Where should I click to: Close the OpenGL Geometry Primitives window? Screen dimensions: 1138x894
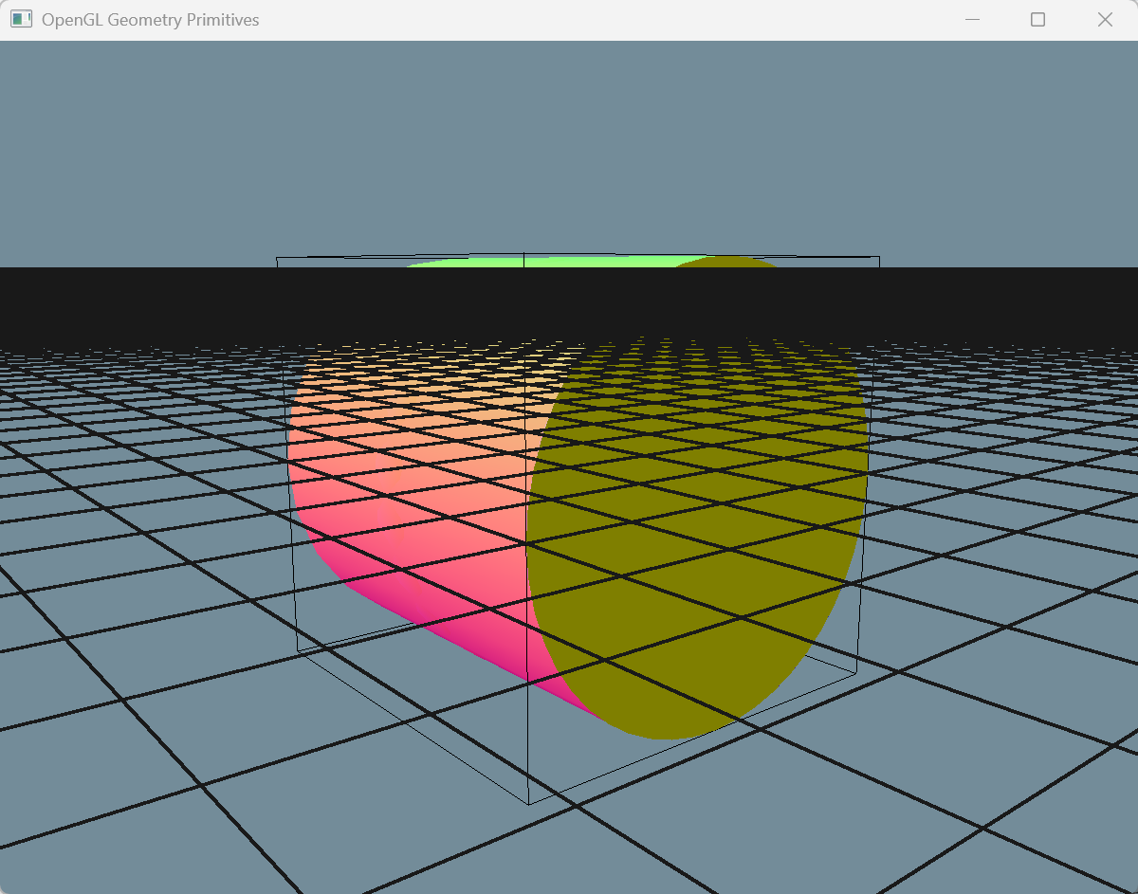tap(1105, 20)
